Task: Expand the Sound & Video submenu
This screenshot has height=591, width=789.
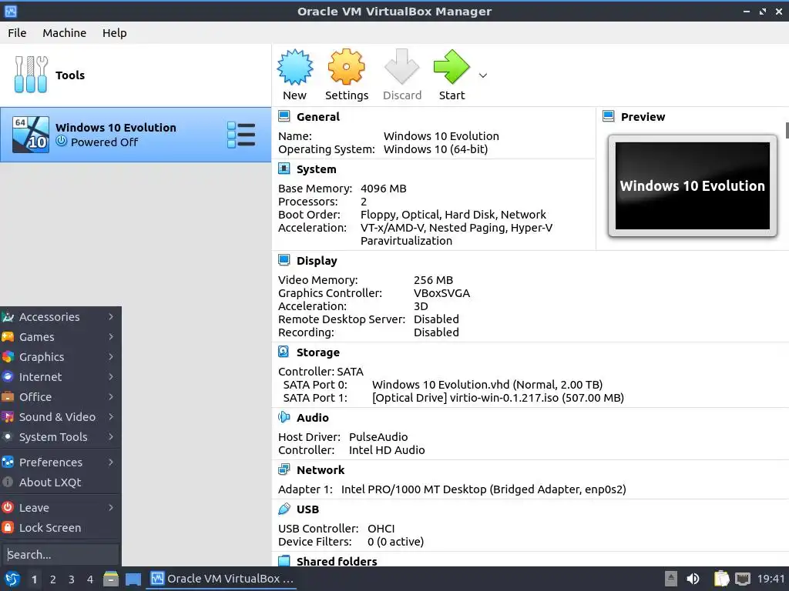Action: click(x=60, y=416)
